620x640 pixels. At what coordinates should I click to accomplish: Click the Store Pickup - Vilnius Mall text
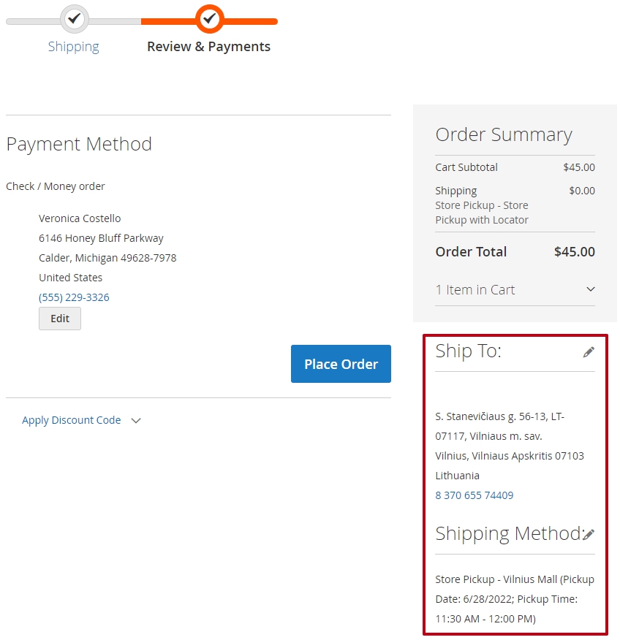click(496, 579)
